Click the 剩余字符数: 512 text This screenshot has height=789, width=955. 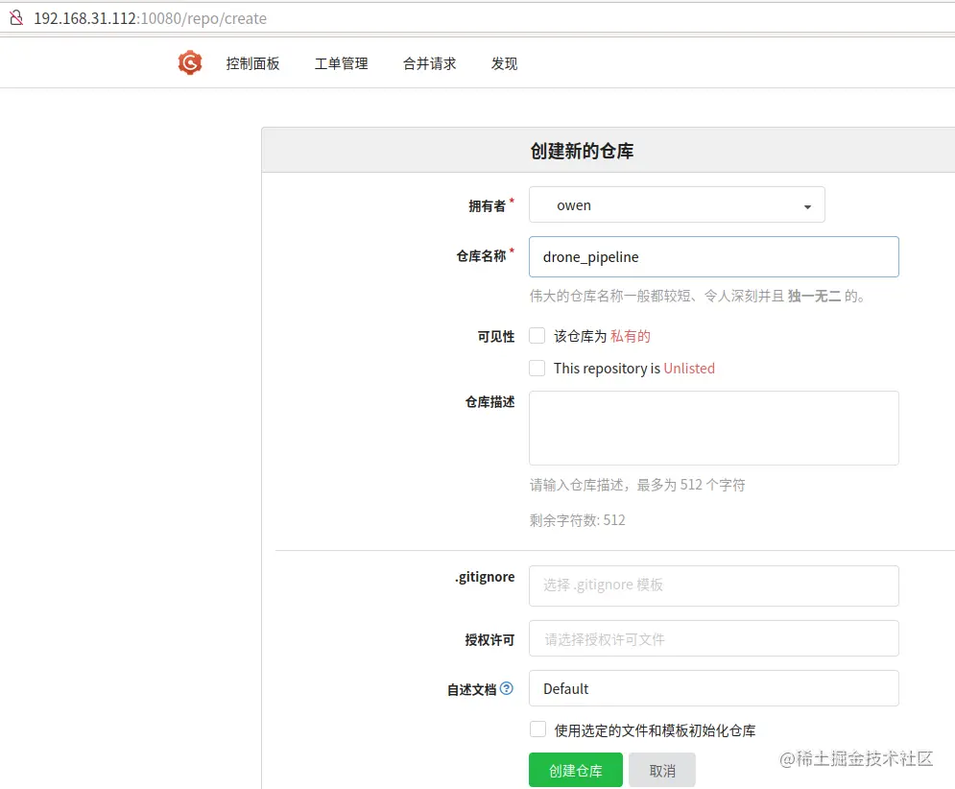tap(578, 519)
